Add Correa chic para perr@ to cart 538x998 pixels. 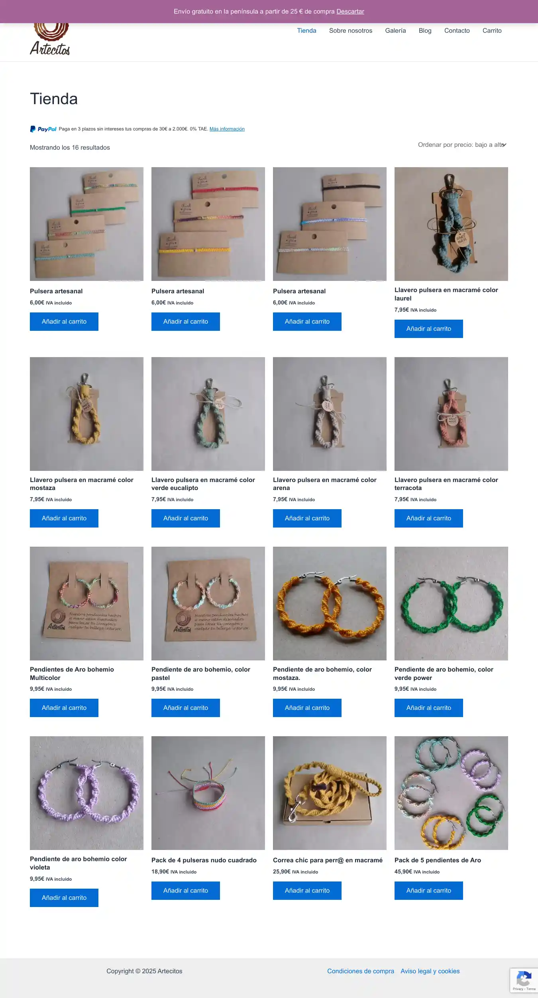click(x=307, y=891)
